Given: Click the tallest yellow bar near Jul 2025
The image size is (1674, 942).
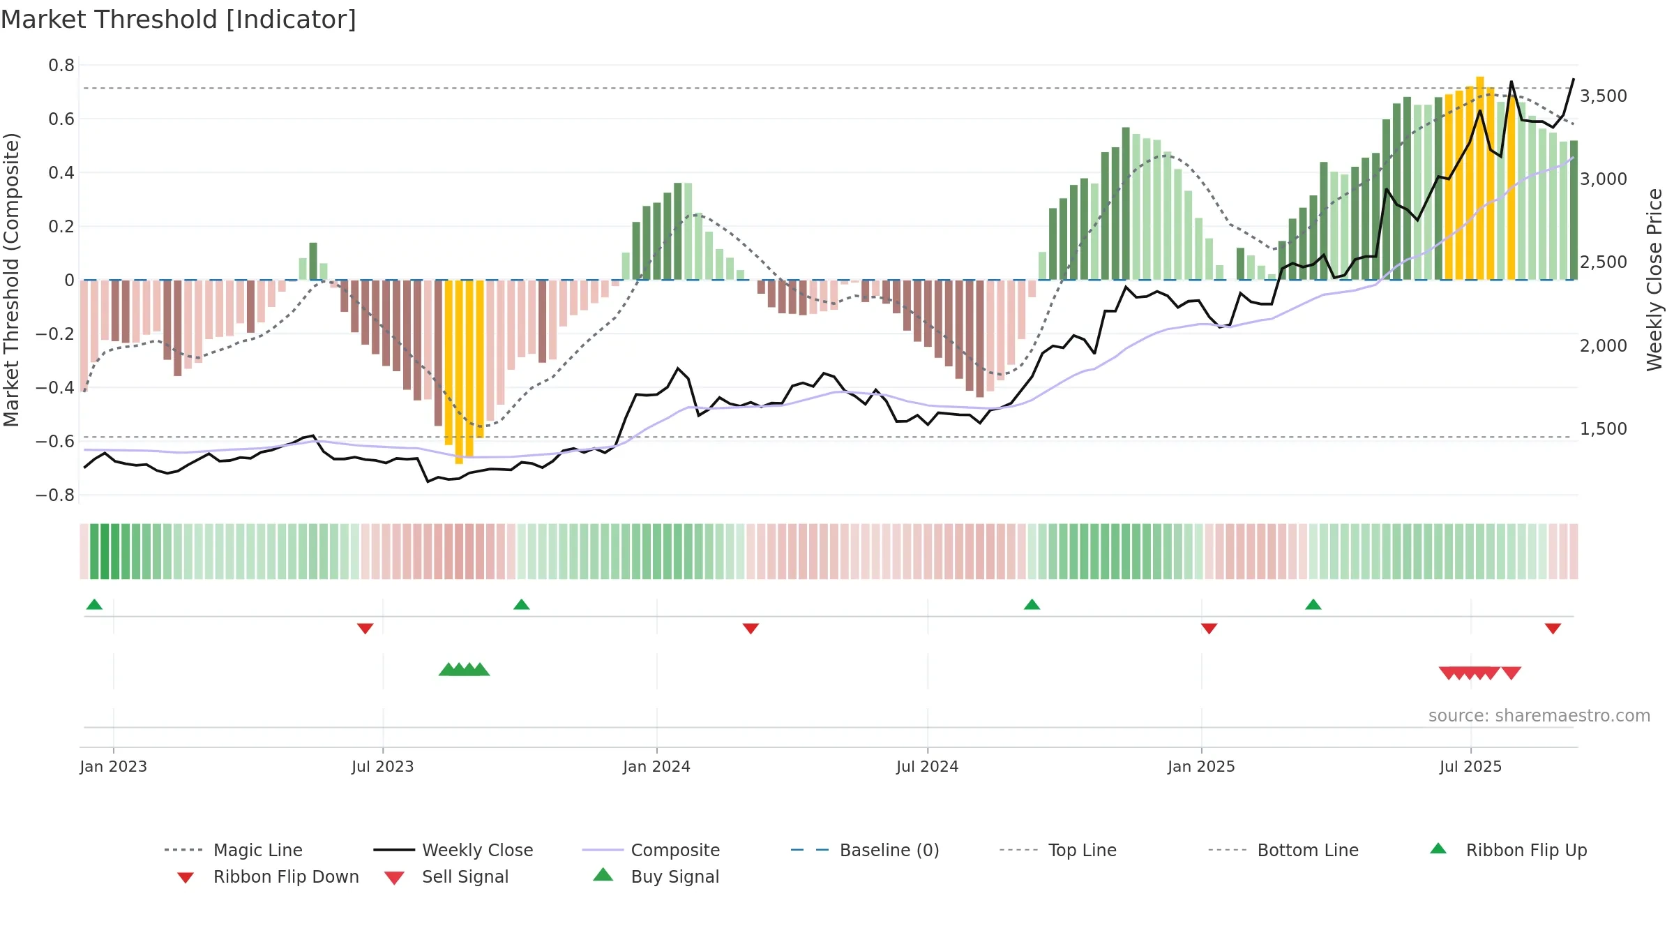Looking at the screenshot, I should click(x=1480, y=178).
